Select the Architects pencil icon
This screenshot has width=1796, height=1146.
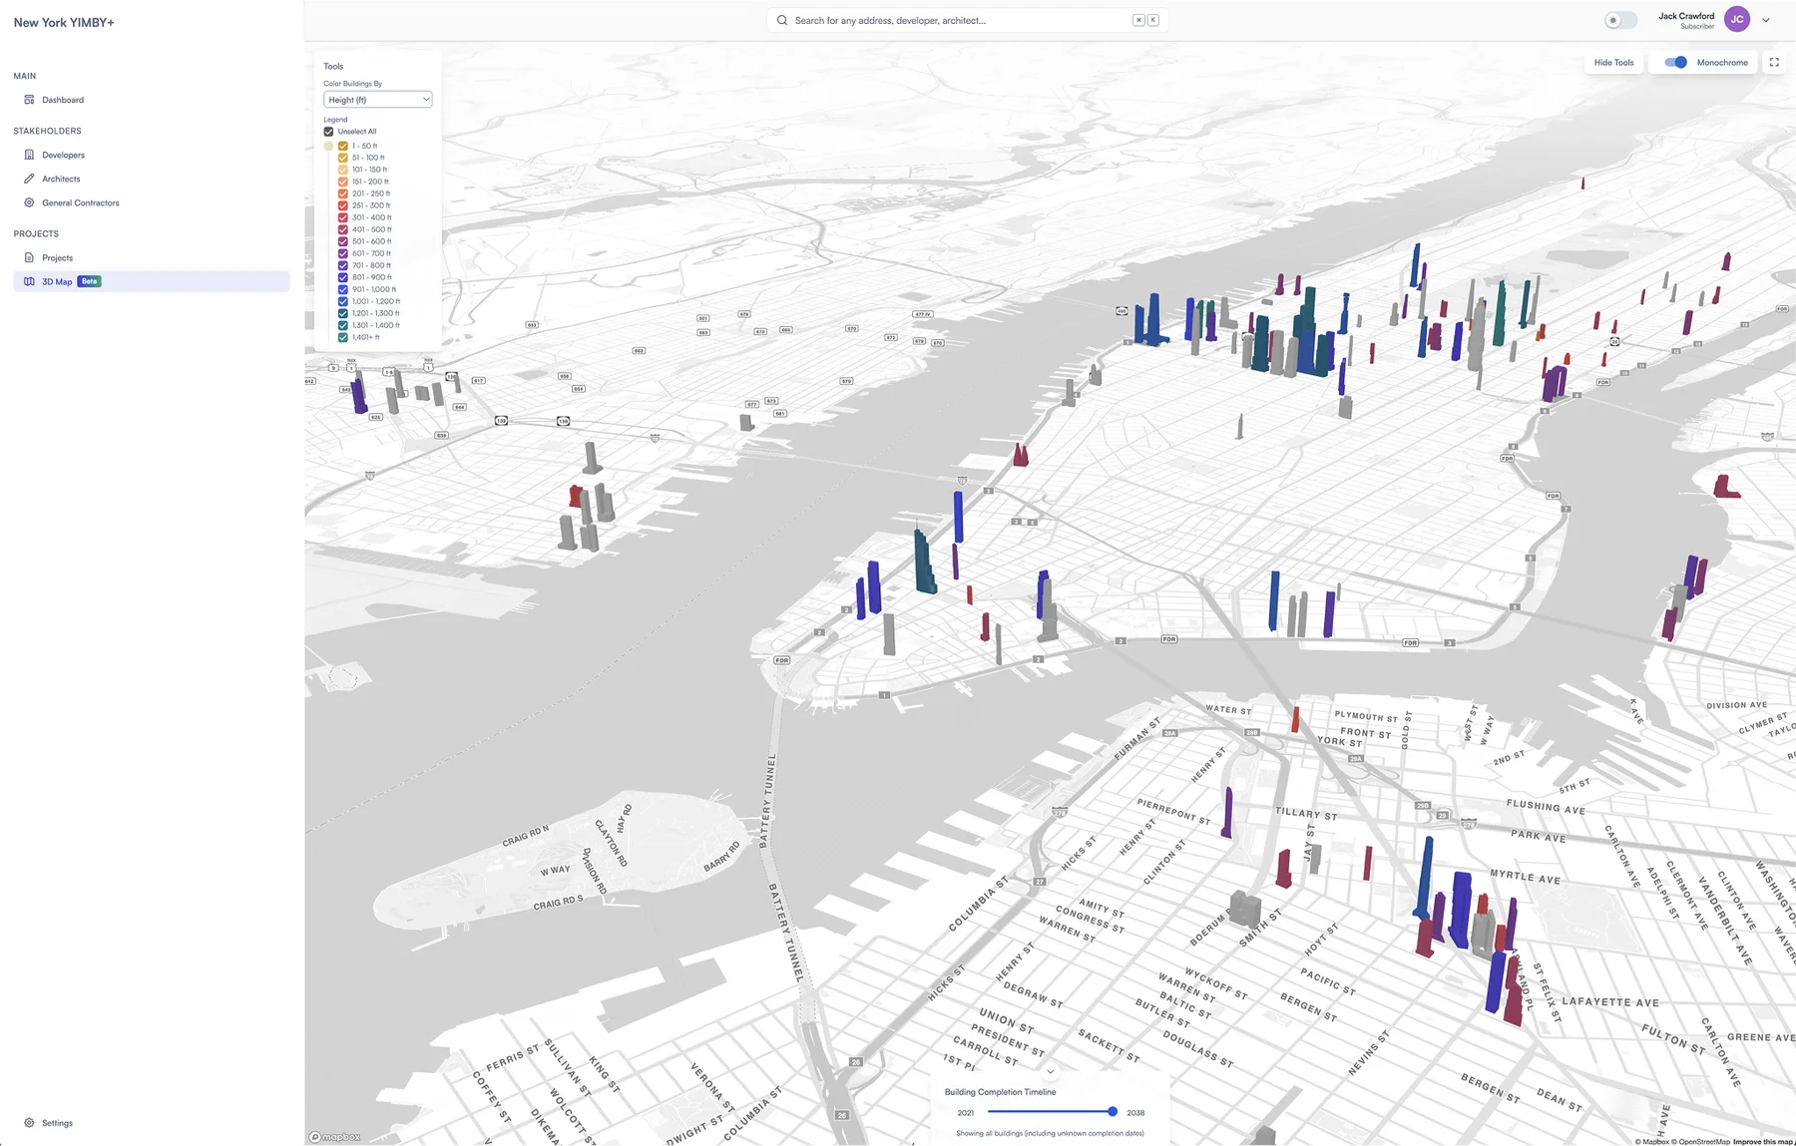(29, 179)
